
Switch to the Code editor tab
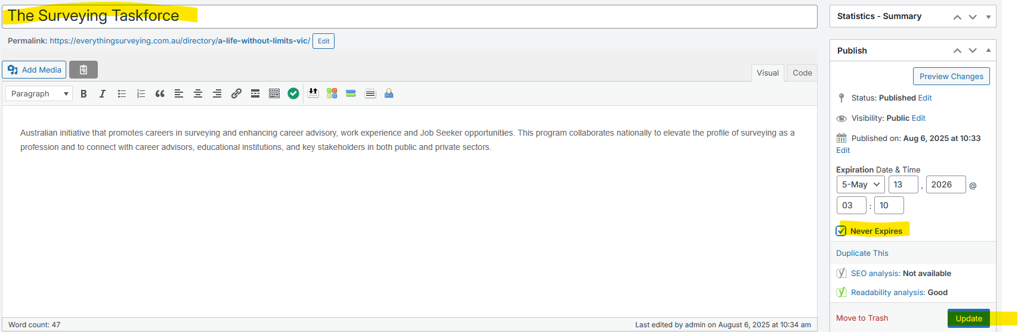pyautogui.click(x=802, y=73)
